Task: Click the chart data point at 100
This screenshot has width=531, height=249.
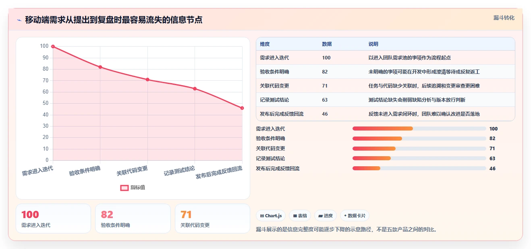Action: 53,47
